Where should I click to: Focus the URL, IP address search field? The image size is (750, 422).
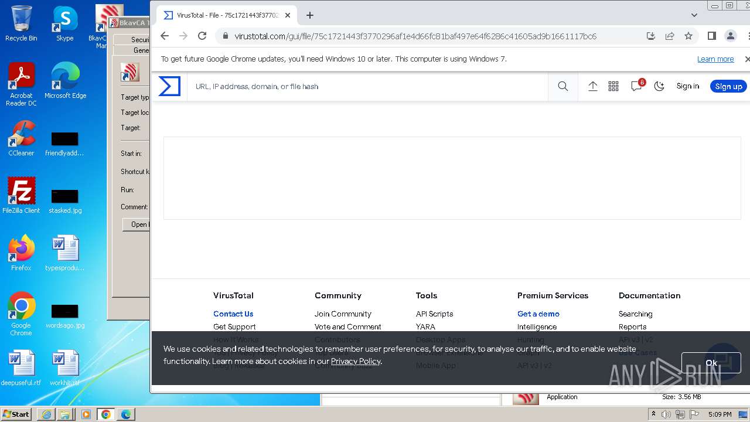367,86
